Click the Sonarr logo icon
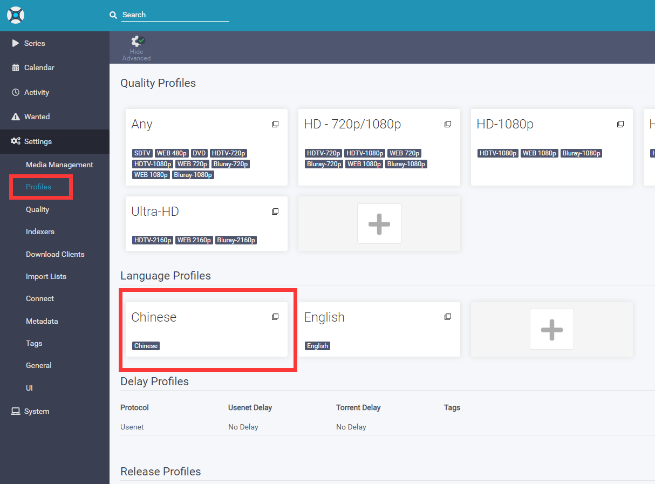This screenshot has height=484, width=655. click(16, 15)
